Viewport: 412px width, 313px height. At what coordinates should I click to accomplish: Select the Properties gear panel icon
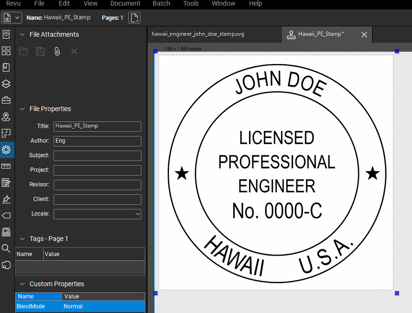[6, 150]
